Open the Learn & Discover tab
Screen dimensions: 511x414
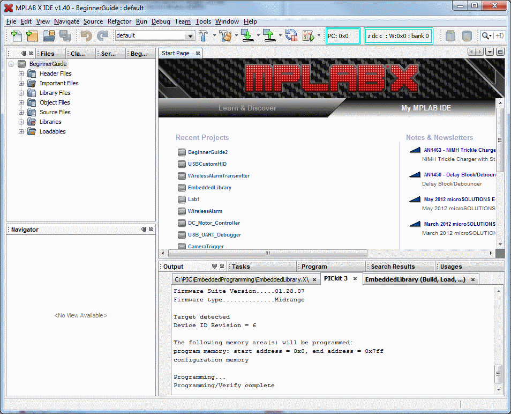(x=247, y=108)
